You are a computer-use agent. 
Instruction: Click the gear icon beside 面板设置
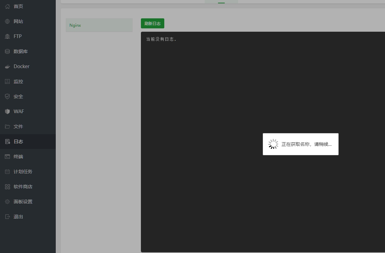coord(7,202)
